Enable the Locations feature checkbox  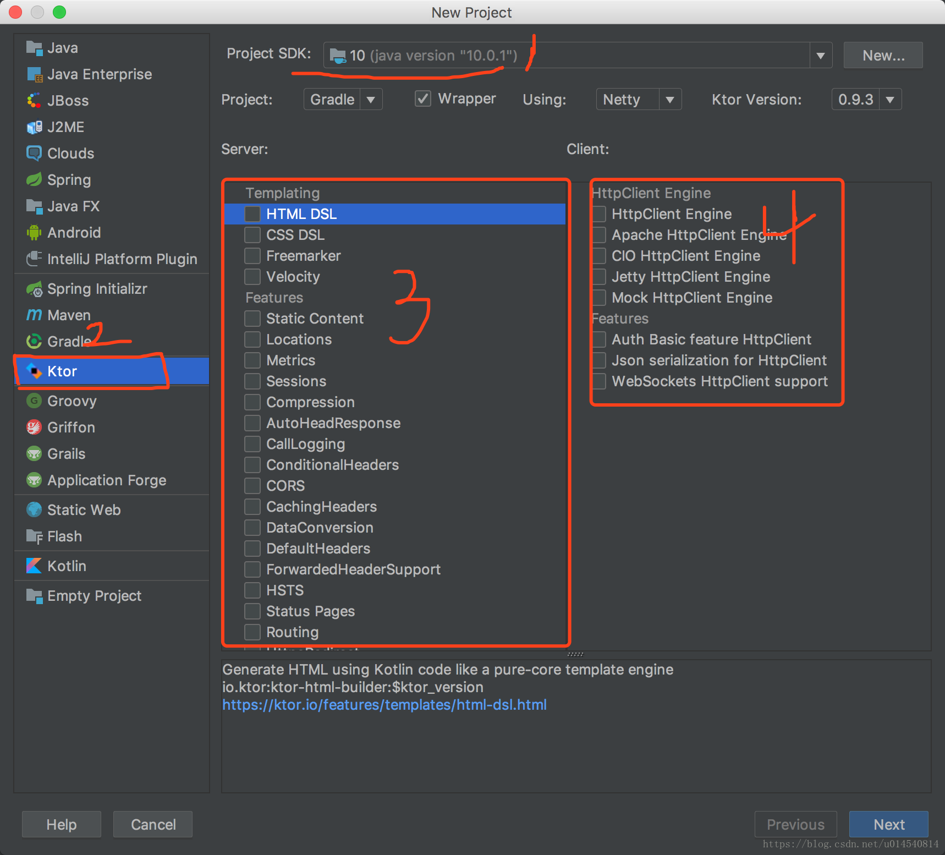252,339
